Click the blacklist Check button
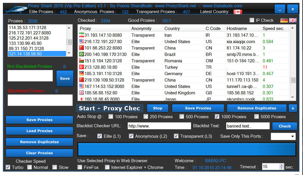The image size is (303, 175). [285, 126]
